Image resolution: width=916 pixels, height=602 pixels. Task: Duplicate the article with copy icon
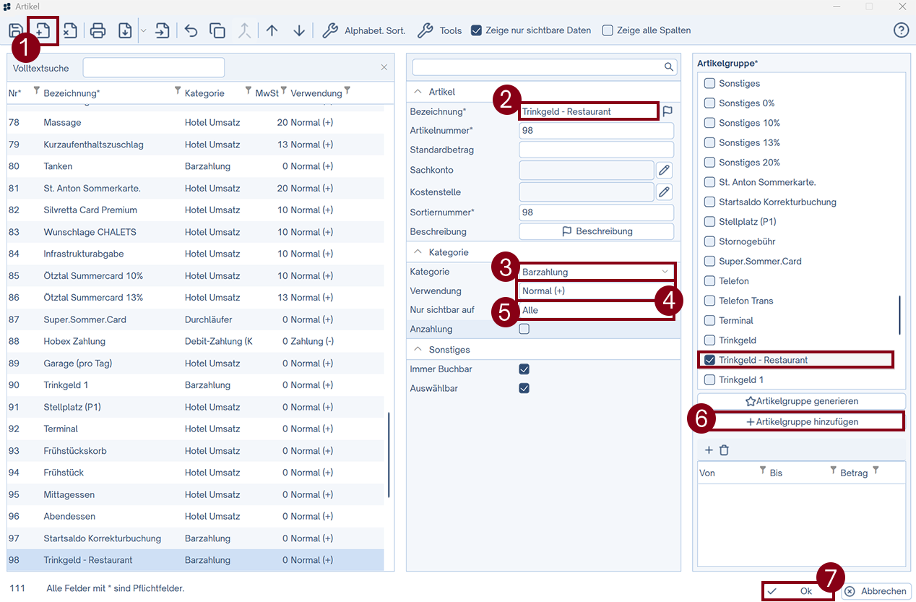point(217,30)
